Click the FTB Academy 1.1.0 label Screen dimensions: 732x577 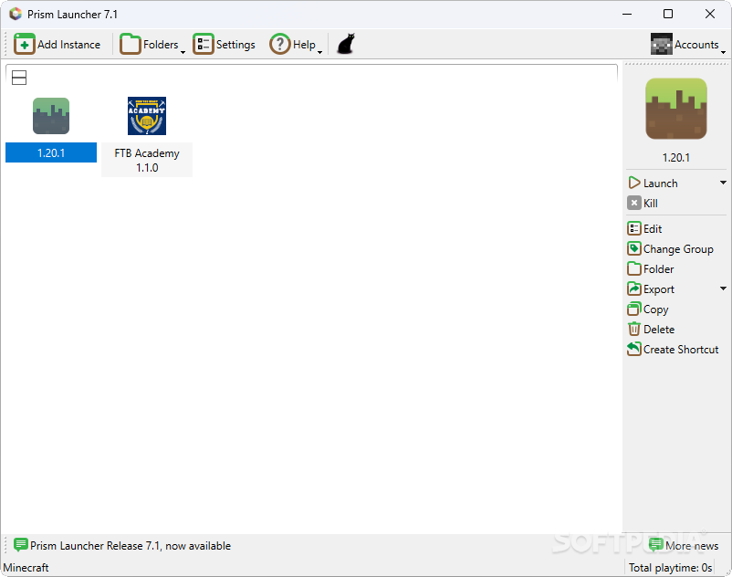pyautogui.click(x=147, y=160)
